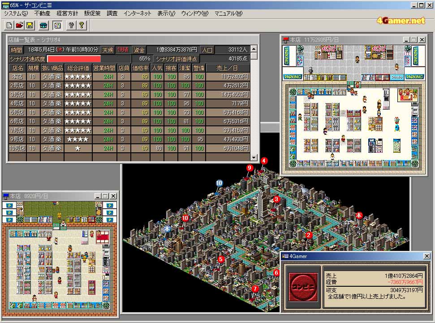Click the 14万4553円 sales value

coord(234,95)
